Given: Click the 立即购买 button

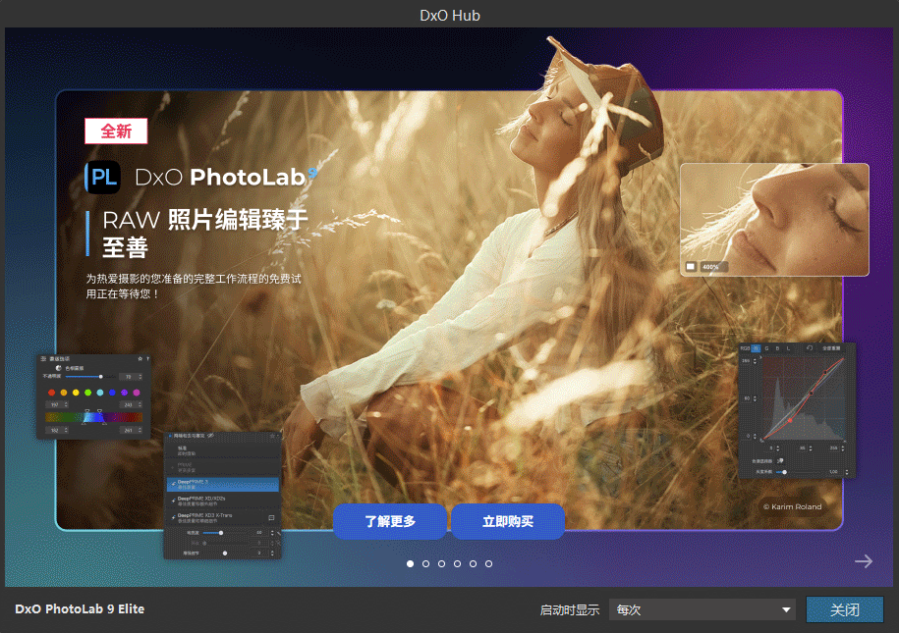Looking at the screenshot, I should (508, 521).
